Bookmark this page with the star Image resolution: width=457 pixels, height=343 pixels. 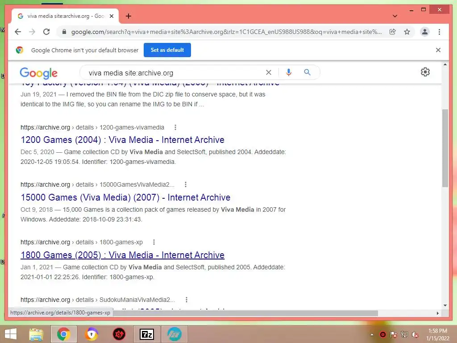pos(407,32)
